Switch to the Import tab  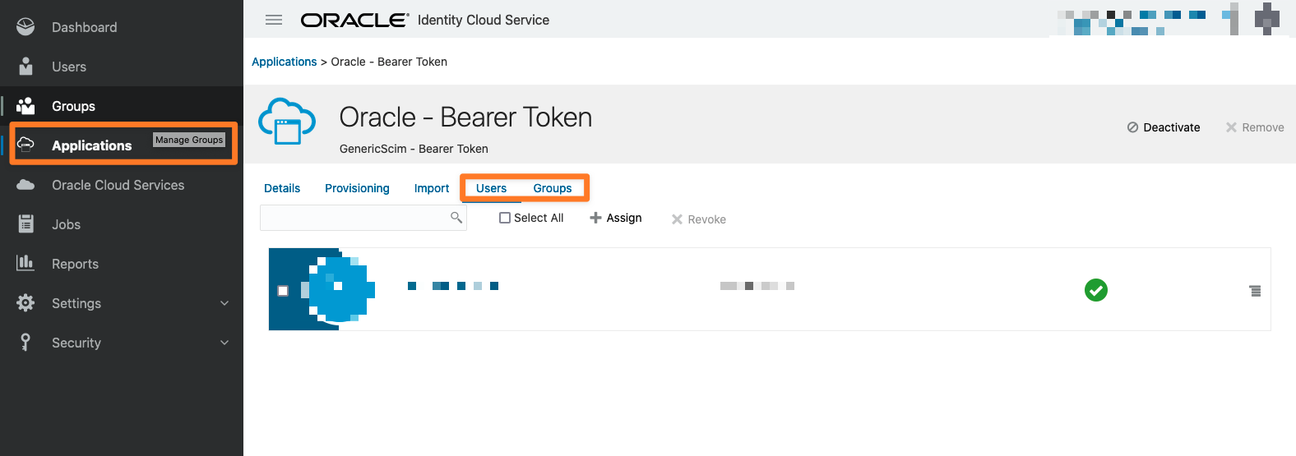[432, 188]
